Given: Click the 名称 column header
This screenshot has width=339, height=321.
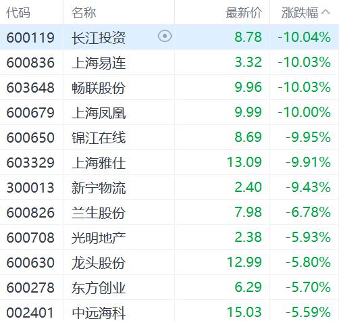Looking at the screenshot, I should (x=84, y=12).
